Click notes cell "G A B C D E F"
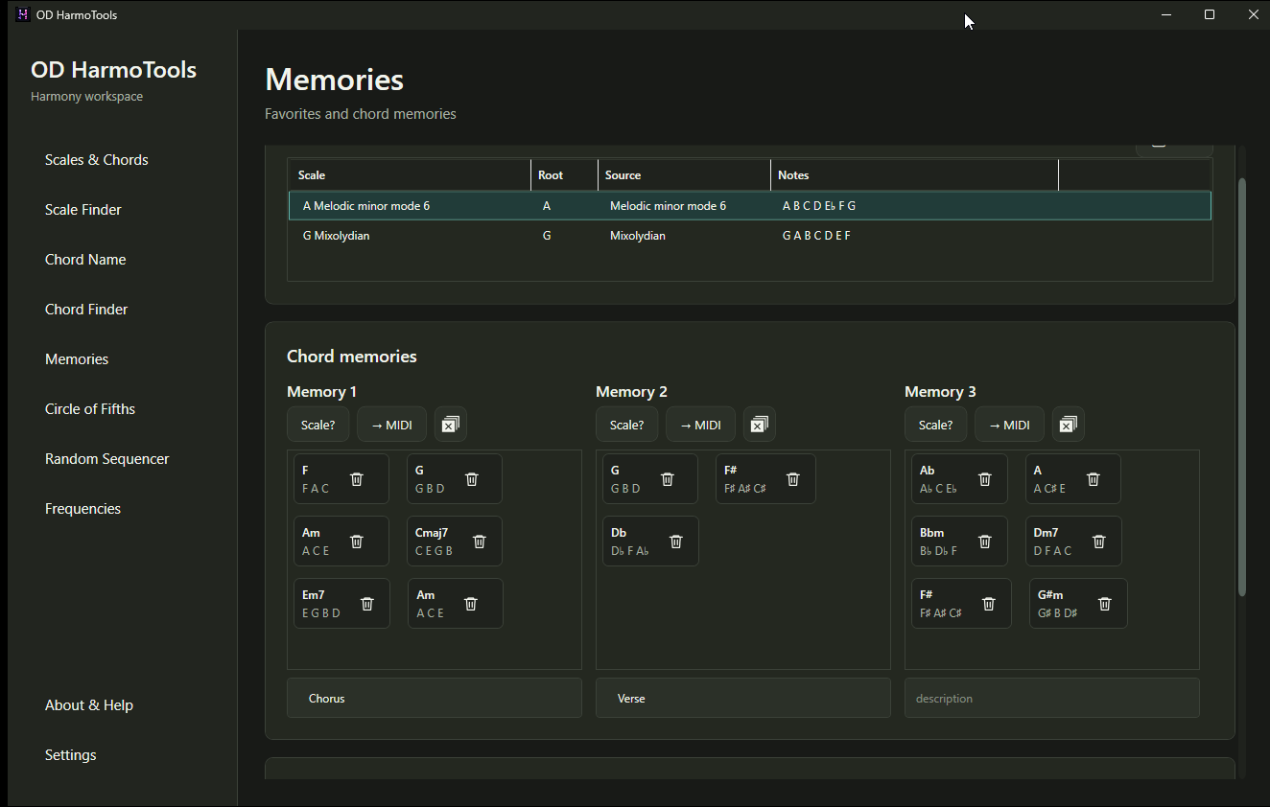Image resolution: width=1270 pixels, height=807 pixels. click(816, 236)
